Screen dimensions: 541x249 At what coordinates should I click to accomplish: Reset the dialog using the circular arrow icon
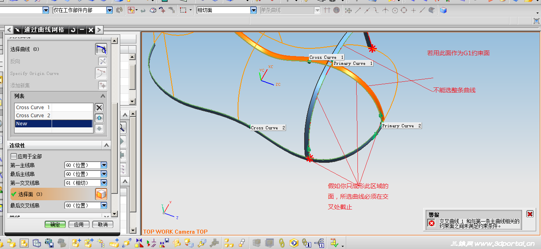click(73, 30)
